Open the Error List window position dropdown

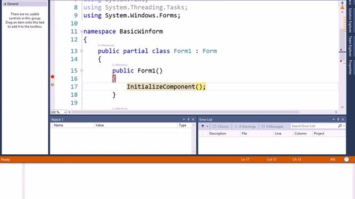(334, 119)
